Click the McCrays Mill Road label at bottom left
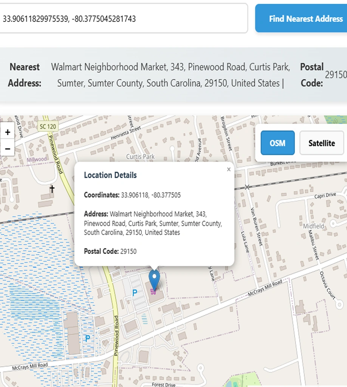Viewport: 347px width, 387px height. [30, 366]
